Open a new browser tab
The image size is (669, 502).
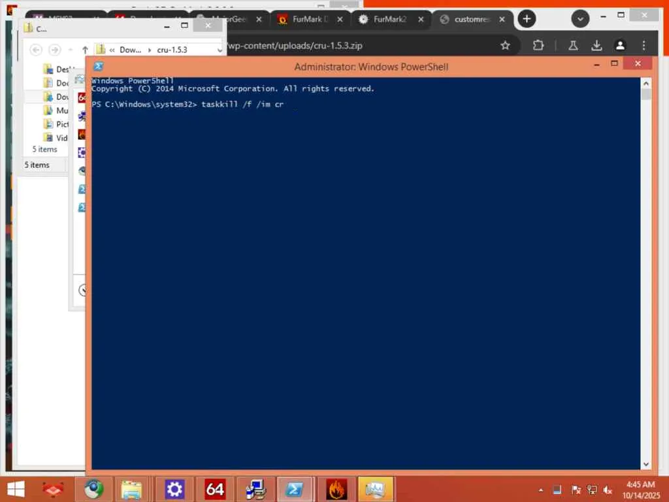(x=527, y=19)
